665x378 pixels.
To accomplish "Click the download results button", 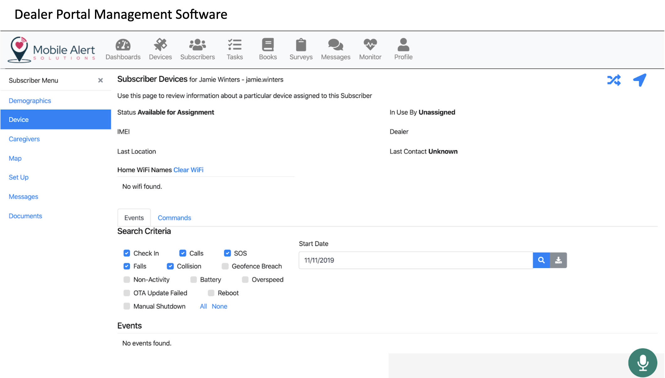I will click(x=558, y=260).
